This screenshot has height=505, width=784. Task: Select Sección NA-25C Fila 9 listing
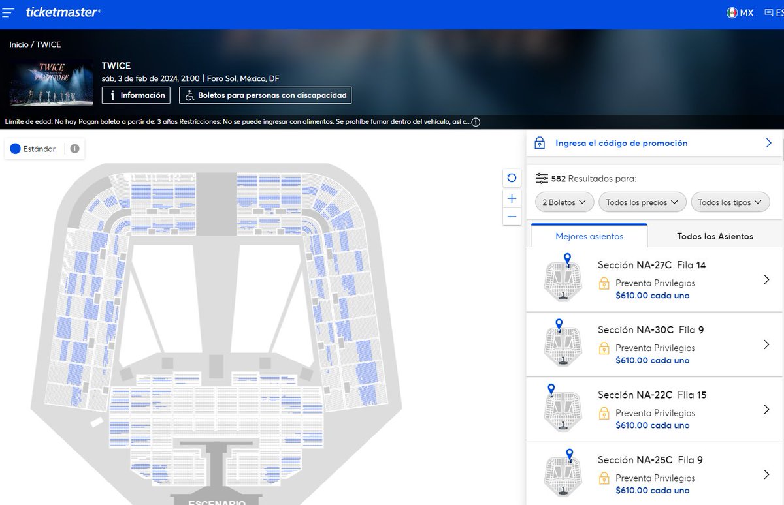point(654,474)
